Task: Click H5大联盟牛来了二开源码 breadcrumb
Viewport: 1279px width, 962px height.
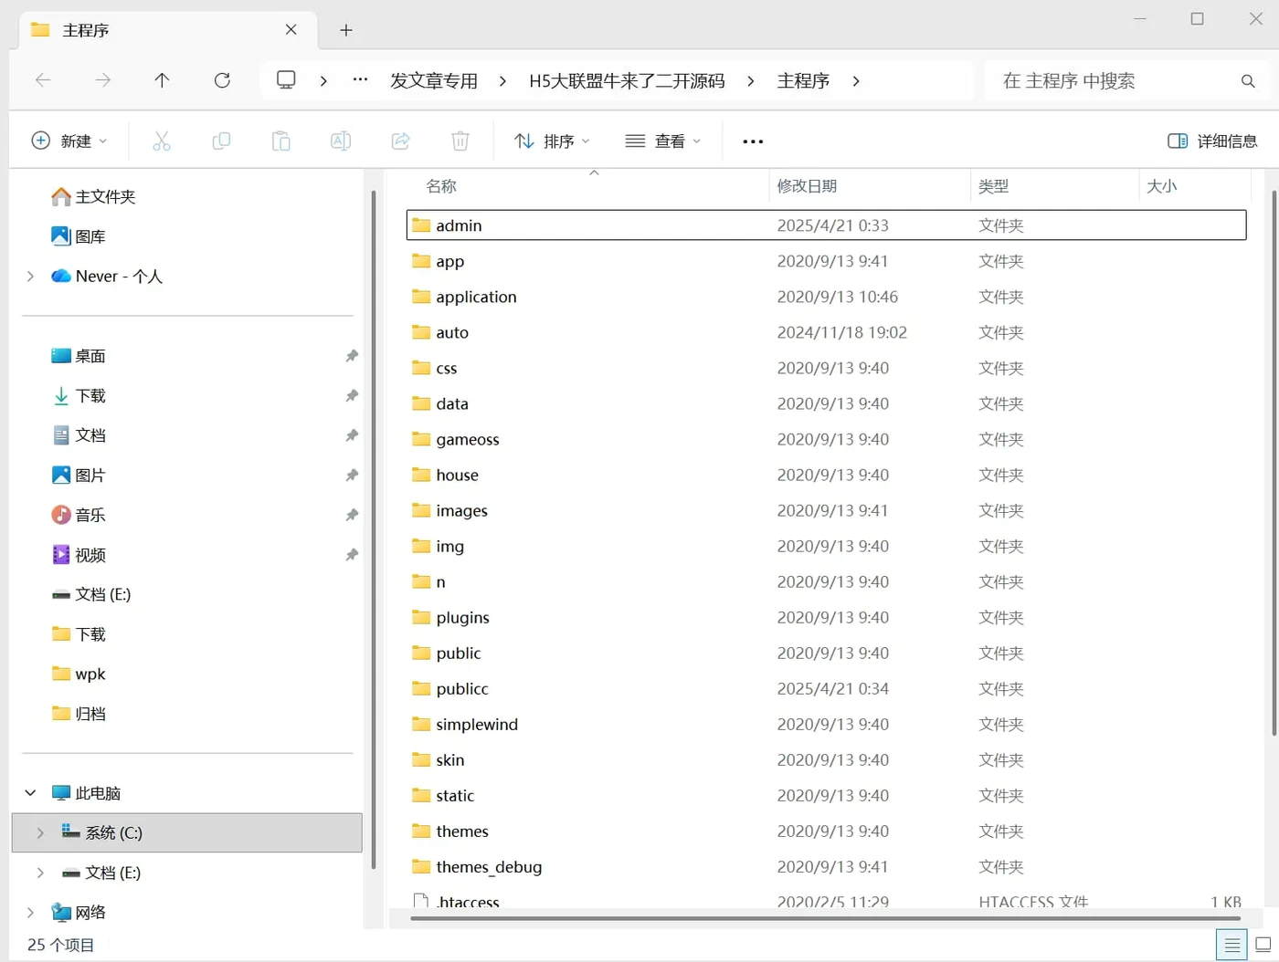Action: 627,81
